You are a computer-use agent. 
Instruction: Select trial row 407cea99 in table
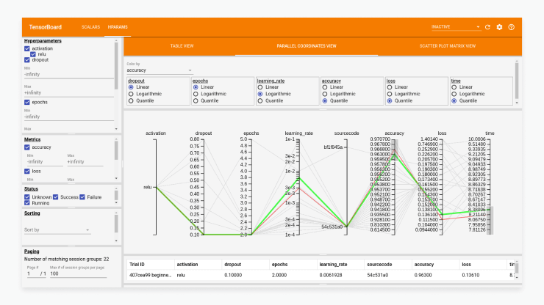point(321,275)
